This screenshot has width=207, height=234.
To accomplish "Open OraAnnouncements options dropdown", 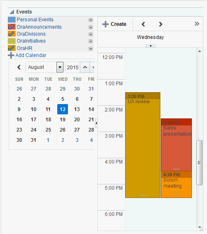I will tap(90, 27).
